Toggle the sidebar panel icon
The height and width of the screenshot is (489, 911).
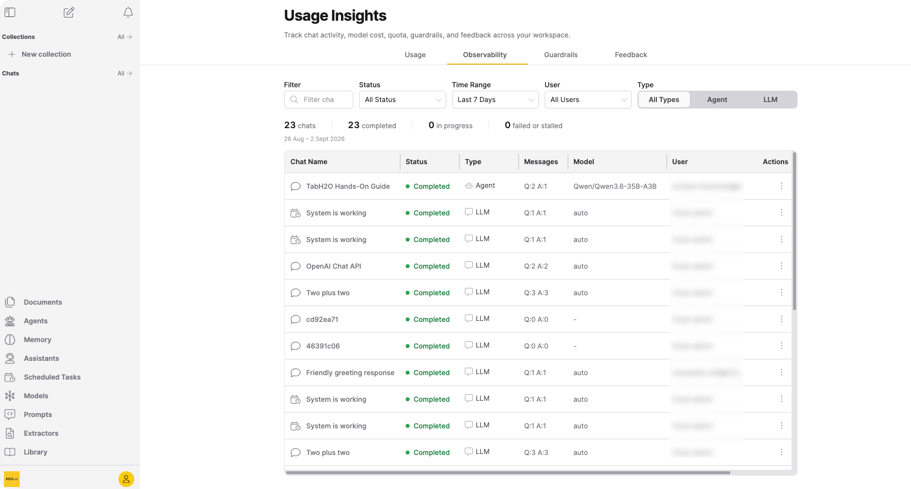point(10,12)
